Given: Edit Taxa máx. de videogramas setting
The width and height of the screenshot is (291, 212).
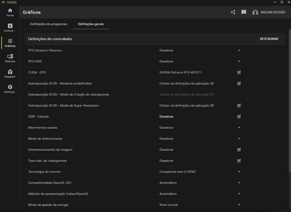Looking at the screenshot, I should pyautogui.click(x=239, y=161).
